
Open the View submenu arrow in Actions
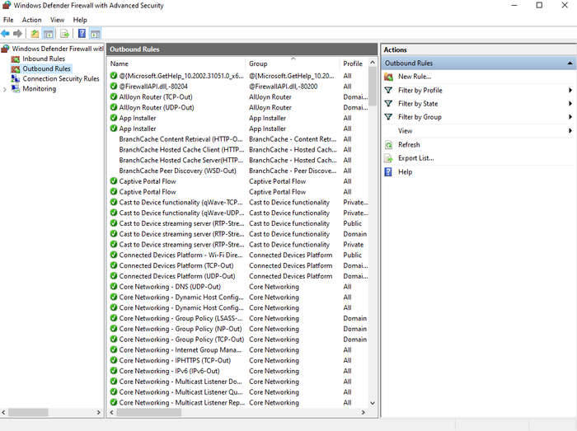570,130
